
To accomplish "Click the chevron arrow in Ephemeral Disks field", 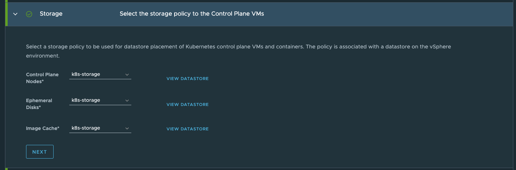I will point(127,100).
